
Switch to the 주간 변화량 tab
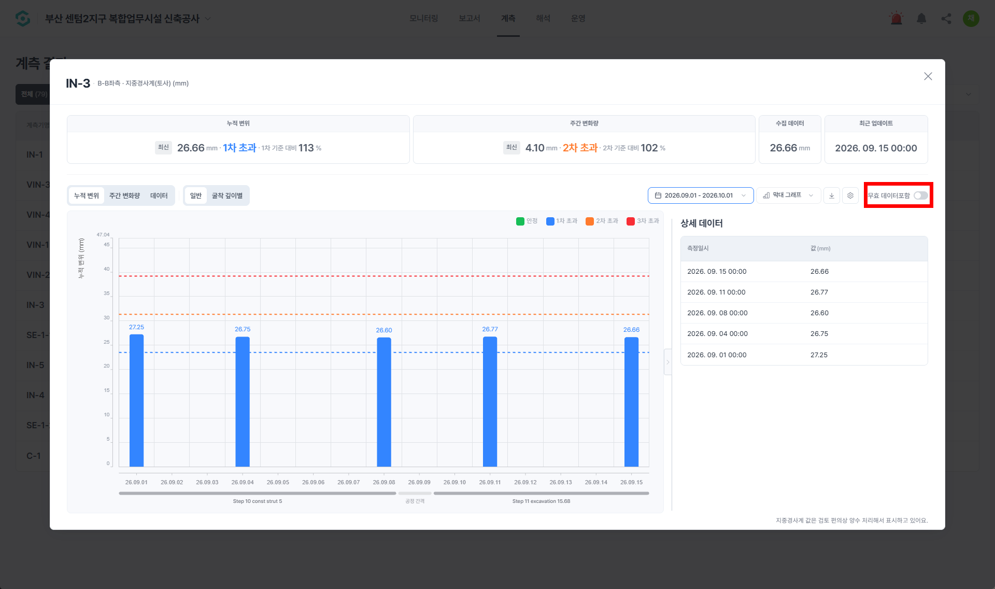point(124,195)
